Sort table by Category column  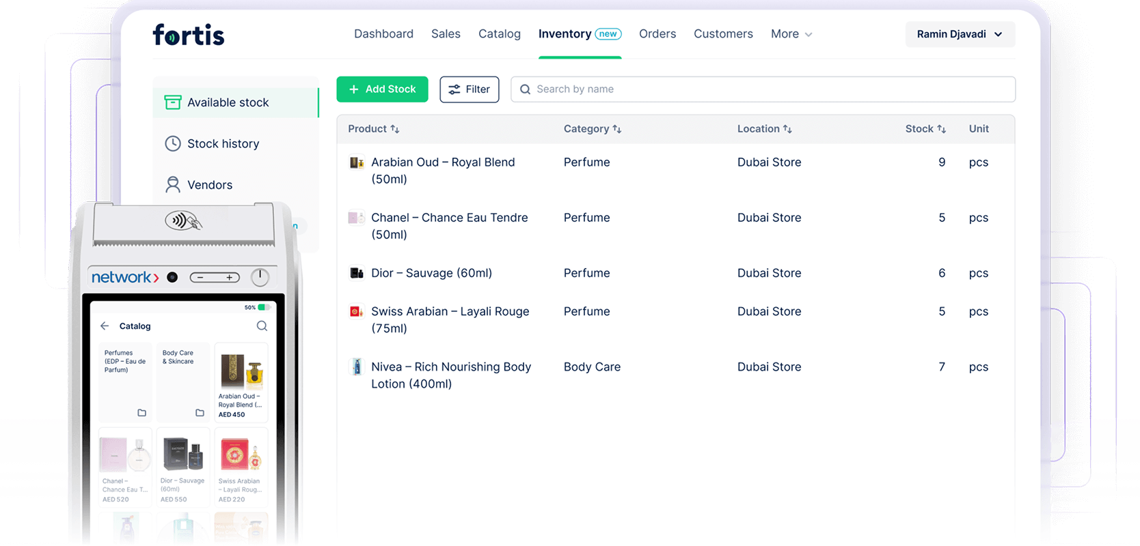(x=593, y=129)
